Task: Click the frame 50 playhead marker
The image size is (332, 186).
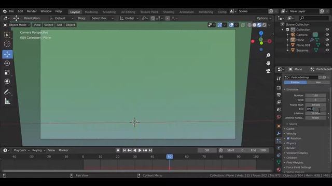Action: (170, 157)
